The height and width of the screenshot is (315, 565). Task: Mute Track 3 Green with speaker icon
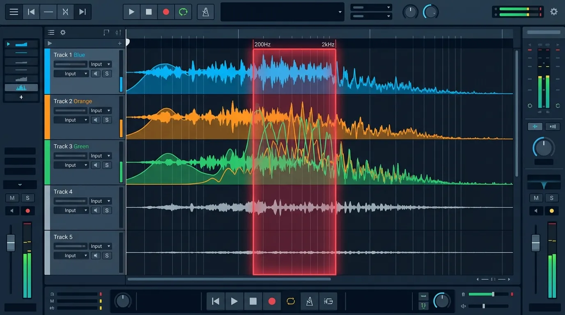click(x=96, y=165)
